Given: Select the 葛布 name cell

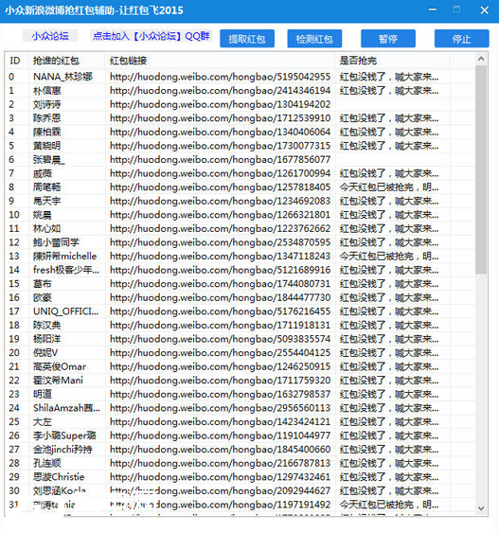Looking at the screenshot, I should [x=43, y=284].
